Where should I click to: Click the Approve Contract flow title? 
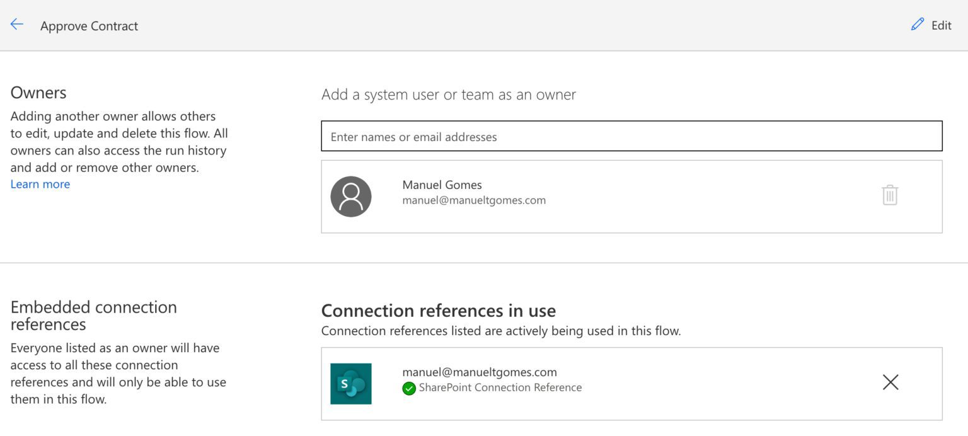click(x=89, y=26)
